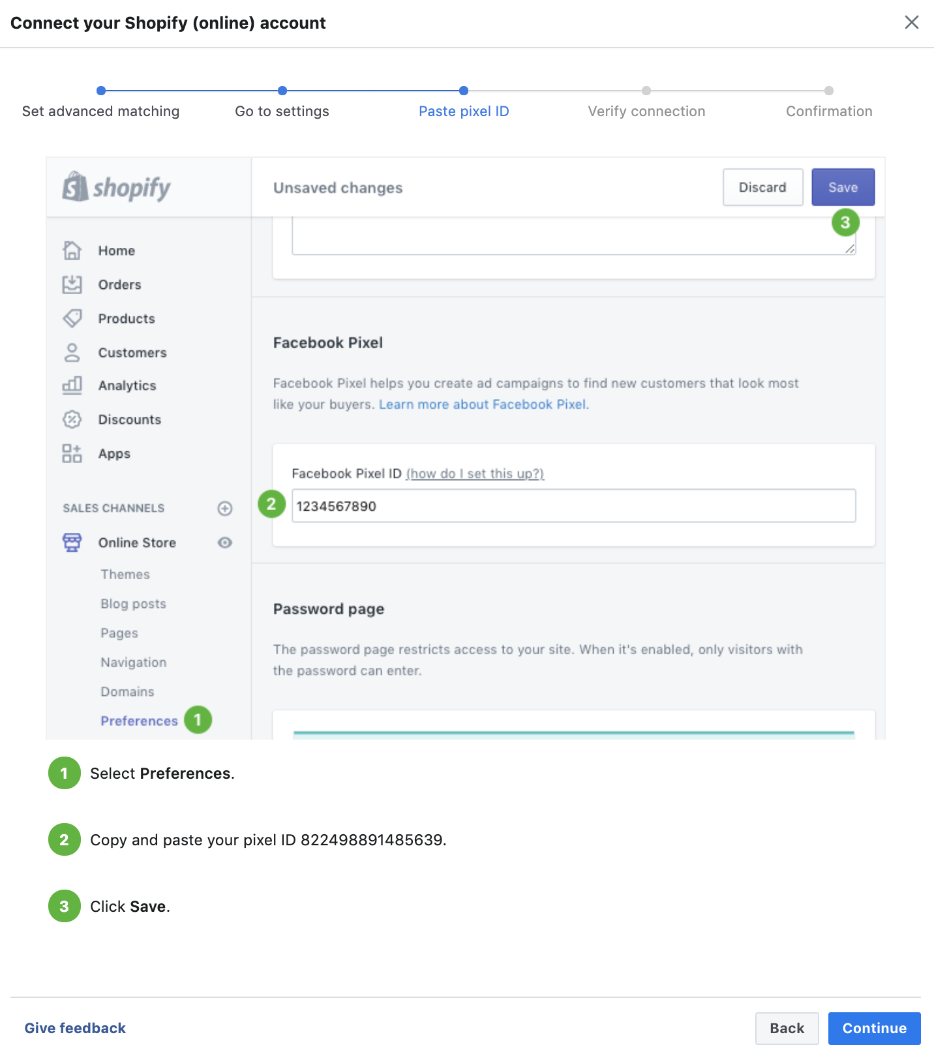Select Preferences under Online Store
The width and height of the screenshot is (934, 1054).
(139, 721)
